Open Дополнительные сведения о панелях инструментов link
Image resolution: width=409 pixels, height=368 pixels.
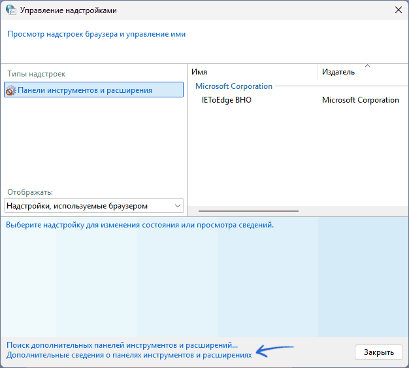point(129,355)
